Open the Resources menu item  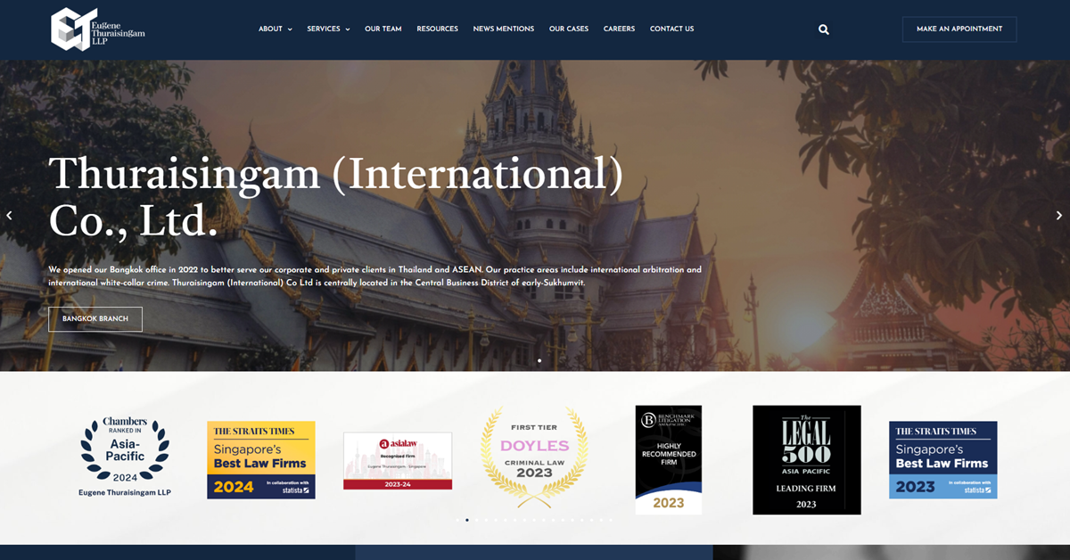437,29
